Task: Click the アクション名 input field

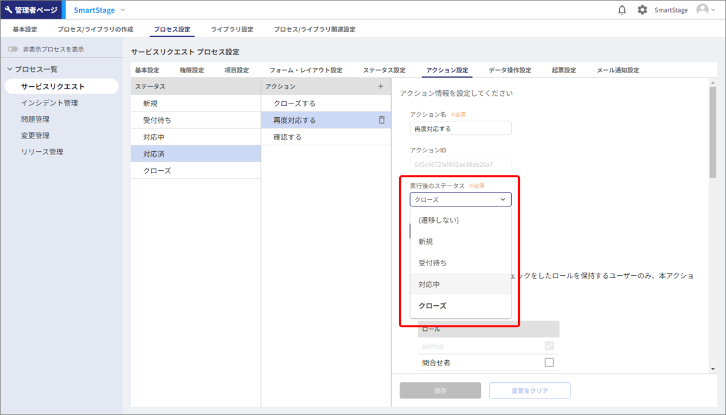Action: coord(460,129)
